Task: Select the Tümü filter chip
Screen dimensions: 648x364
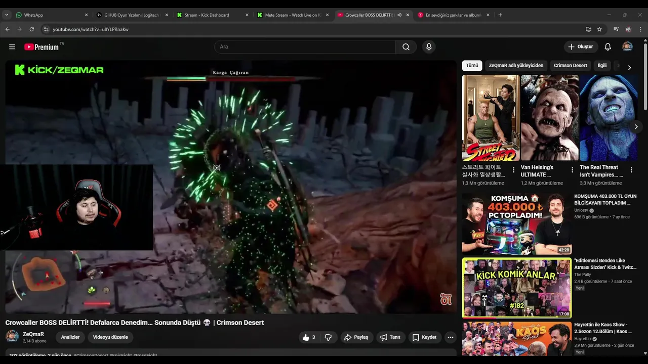Action: (472, 66)
